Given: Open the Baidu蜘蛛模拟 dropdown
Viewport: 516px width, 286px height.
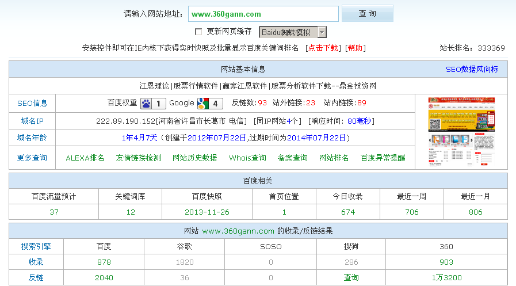Looking at the screenshot, I should tap(293, 32).
